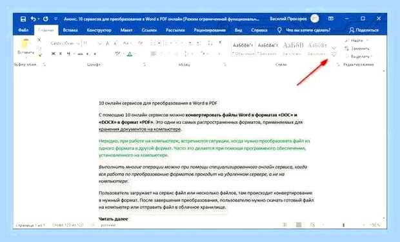Open the Customize Quick Access Toolbar dropdown
The width and height of the screenshot is (400, 242).
[x=55, y=19]
